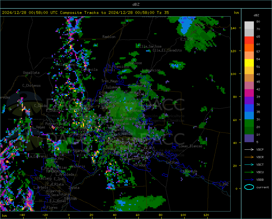Click the cyan 'current' ellipse legend icon
Viewport: 272px width, 219px height.
249,187
